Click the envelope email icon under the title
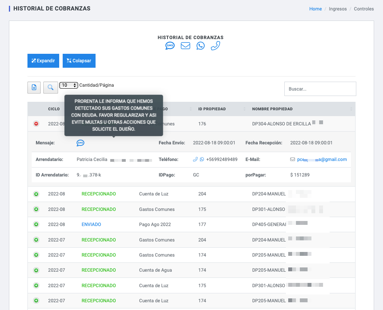 coord(185,46)
